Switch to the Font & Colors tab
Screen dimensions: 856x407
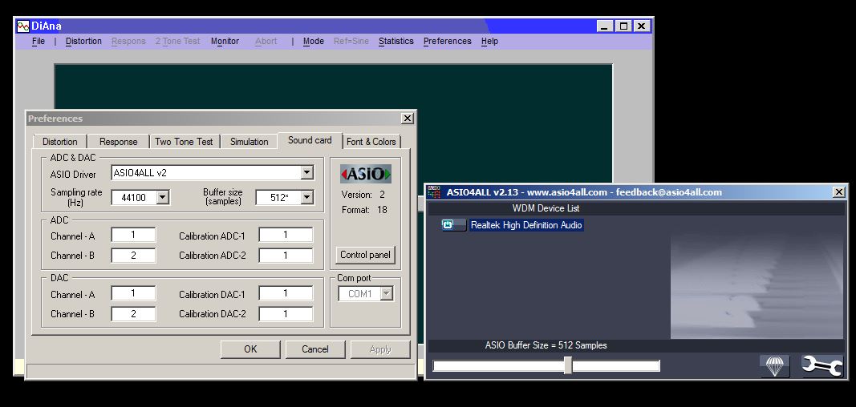point(371,142)
